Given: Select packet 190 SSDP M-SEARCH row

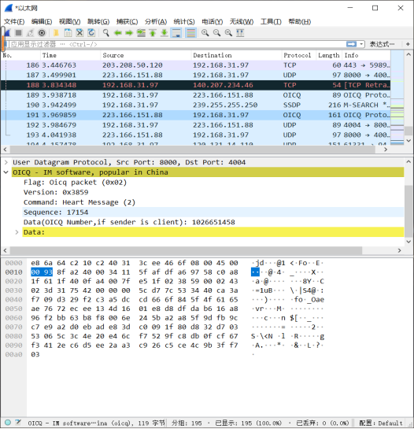Looking at the screenshot, I should point(195,105).
